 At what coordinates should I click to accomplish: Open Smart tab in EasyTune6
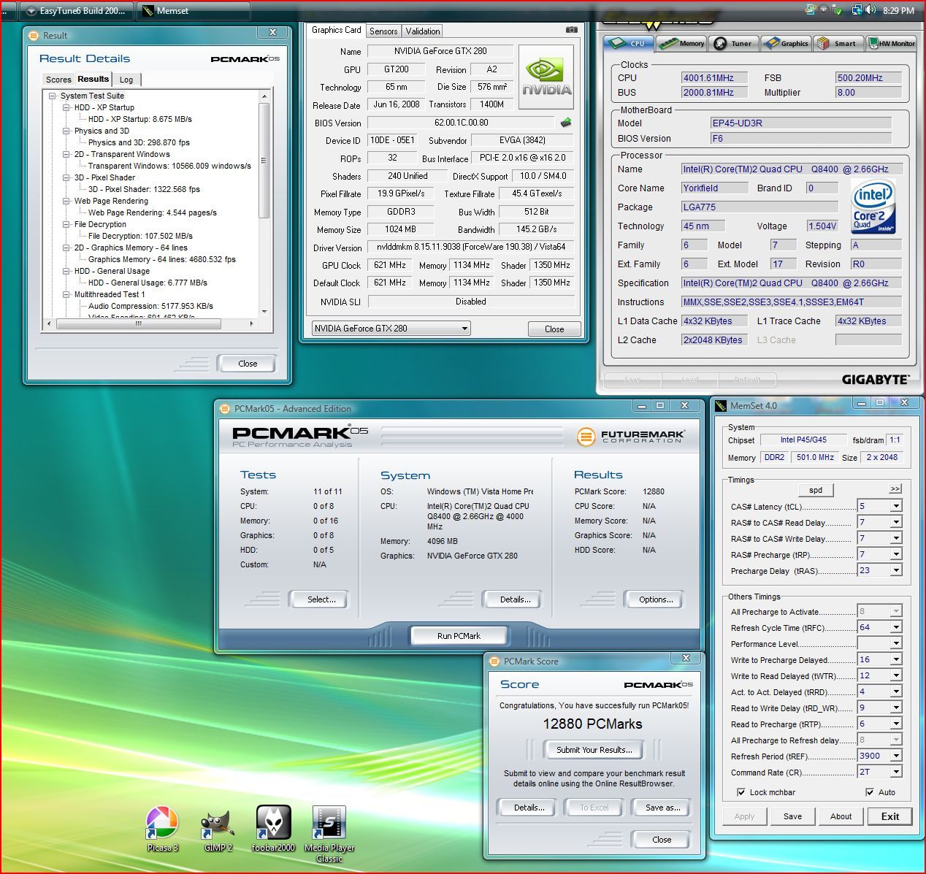click(838, 43)
